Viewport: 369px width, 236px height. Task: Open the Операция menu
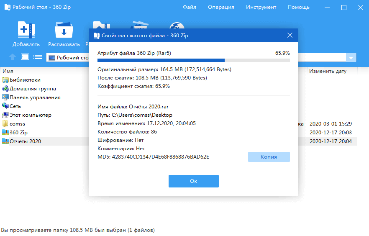221,7
